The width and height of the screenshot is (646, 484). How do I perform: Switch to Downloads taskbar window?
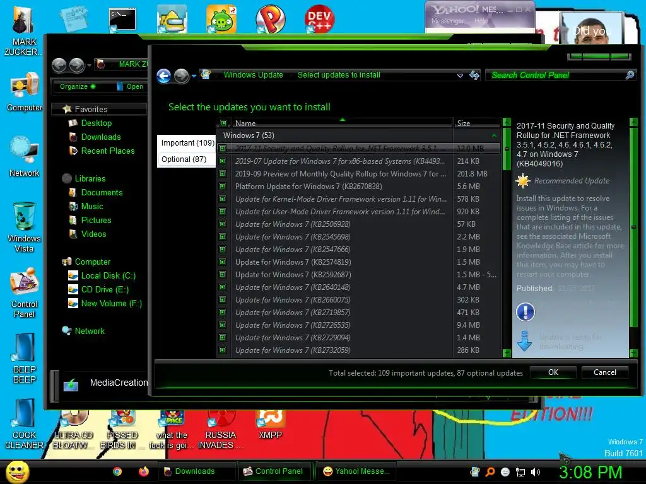[x=196, y=471]
